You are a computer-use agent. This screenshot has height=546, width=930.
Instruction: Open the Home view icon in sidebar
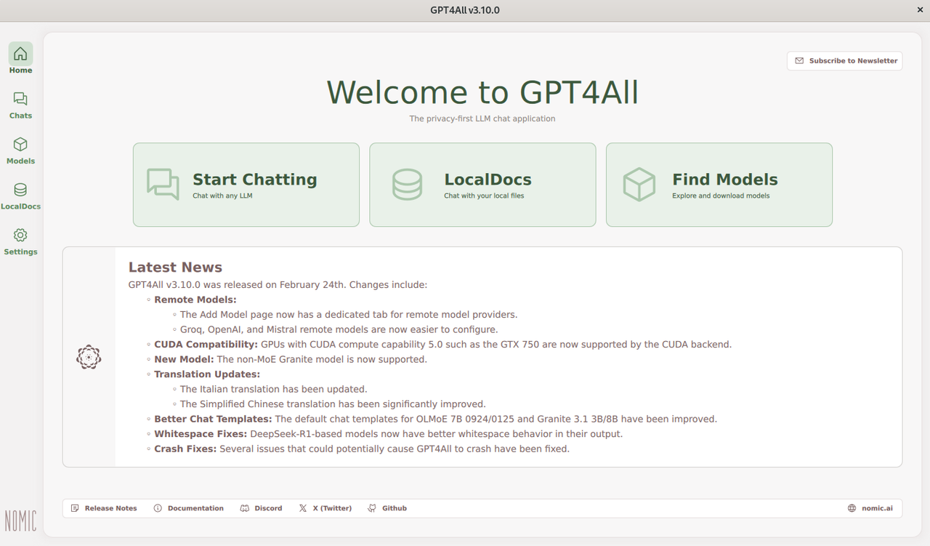[x=20, y=54]
